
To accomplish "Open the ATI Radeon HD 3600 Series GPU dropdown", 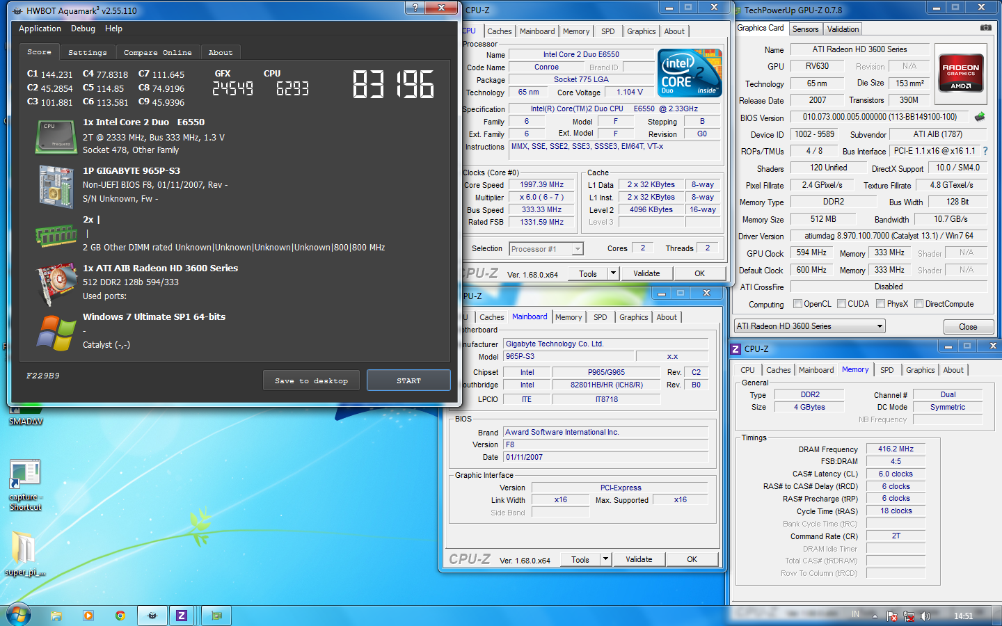I will [810, 326].
